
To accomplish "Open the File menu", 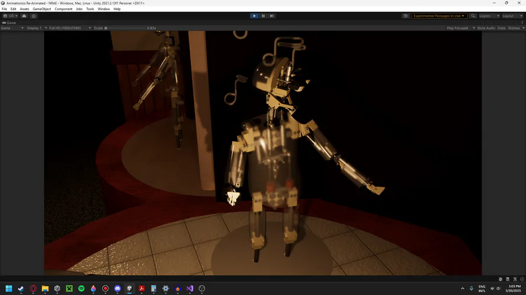I will (4, 9).
